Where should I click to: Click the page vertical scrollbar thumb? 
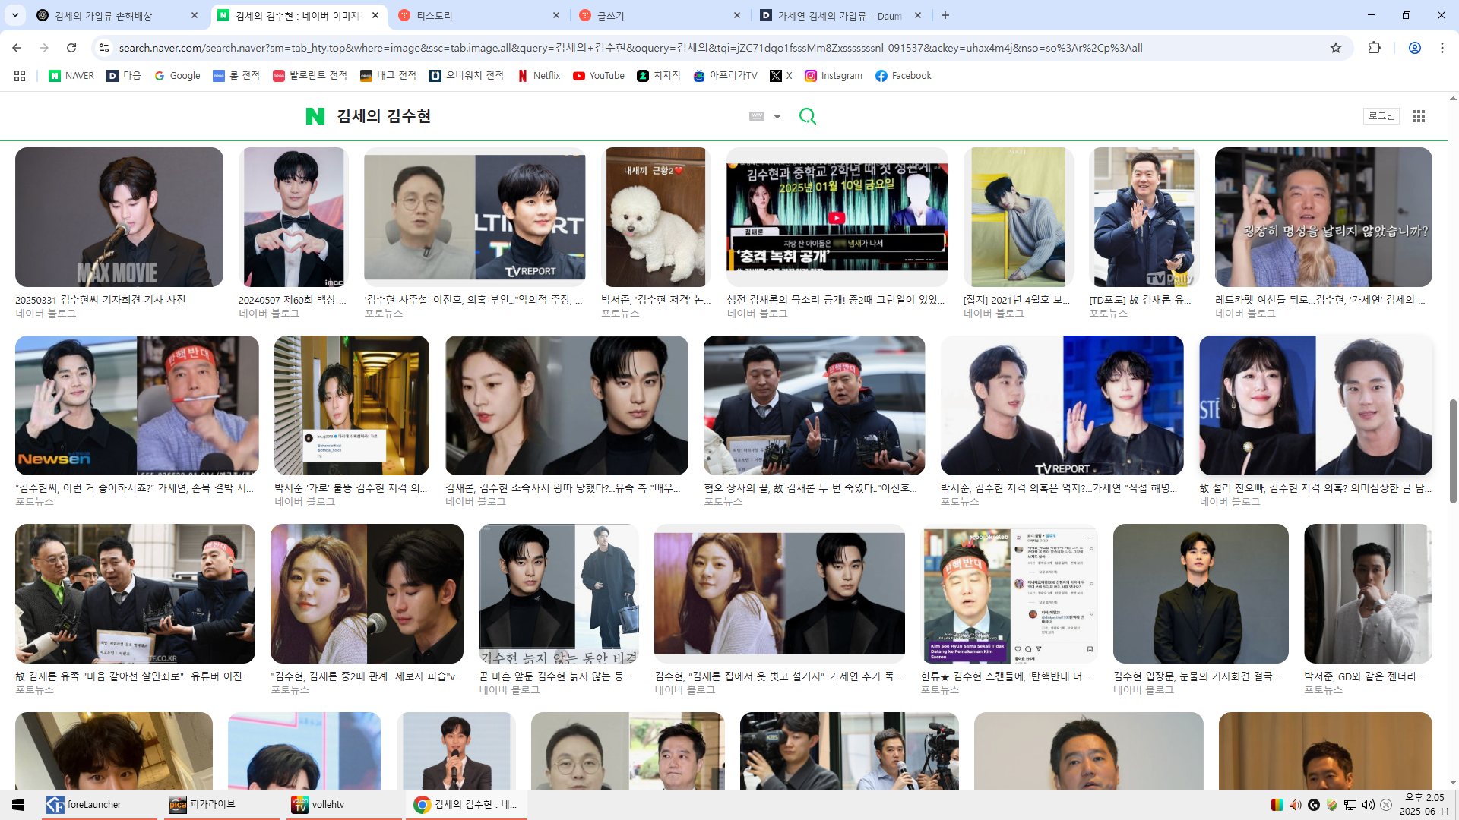click(x=1453, y=450)
